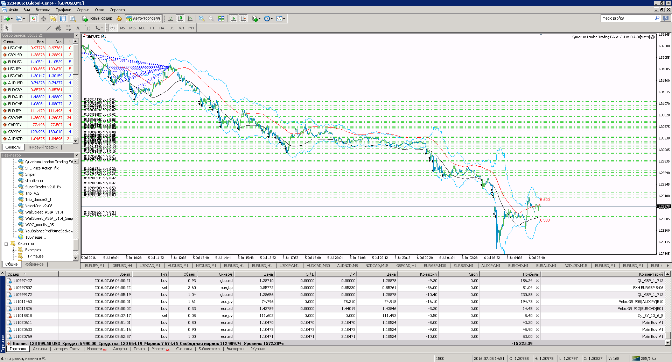The height and width of the screenshot is (362, 672).
Task: Click the Terminal orders vertical scrollbar
Action: tap(667, 309)
